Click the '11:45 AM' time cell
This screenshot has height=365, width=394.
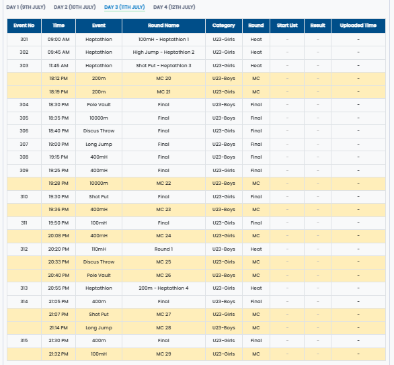coord(58,66)
